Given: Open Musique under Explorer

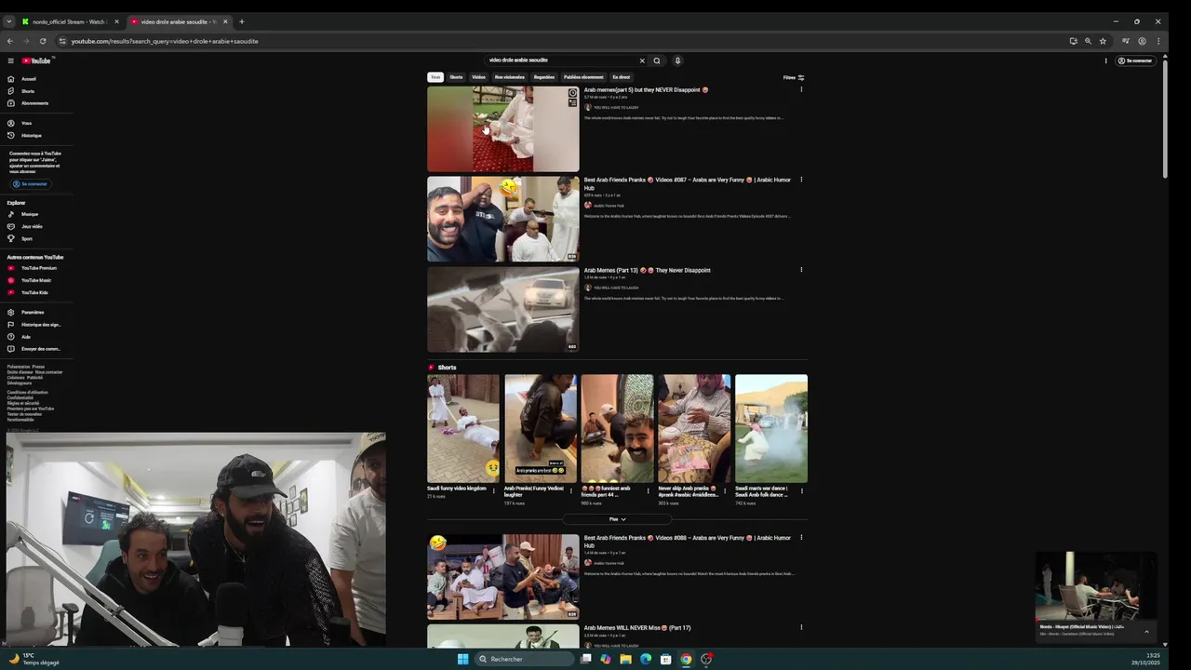Looking at the screenshot, I should 30,214.
